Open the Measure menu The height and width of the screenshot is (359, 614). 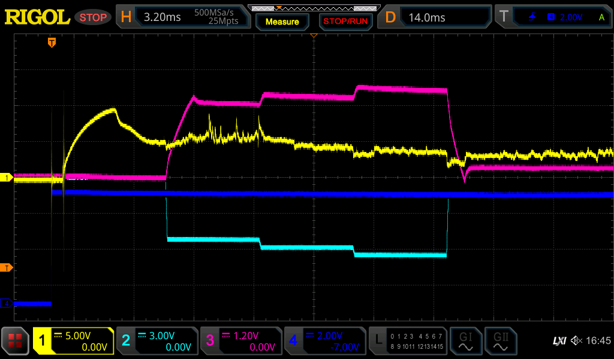[282, 22]
